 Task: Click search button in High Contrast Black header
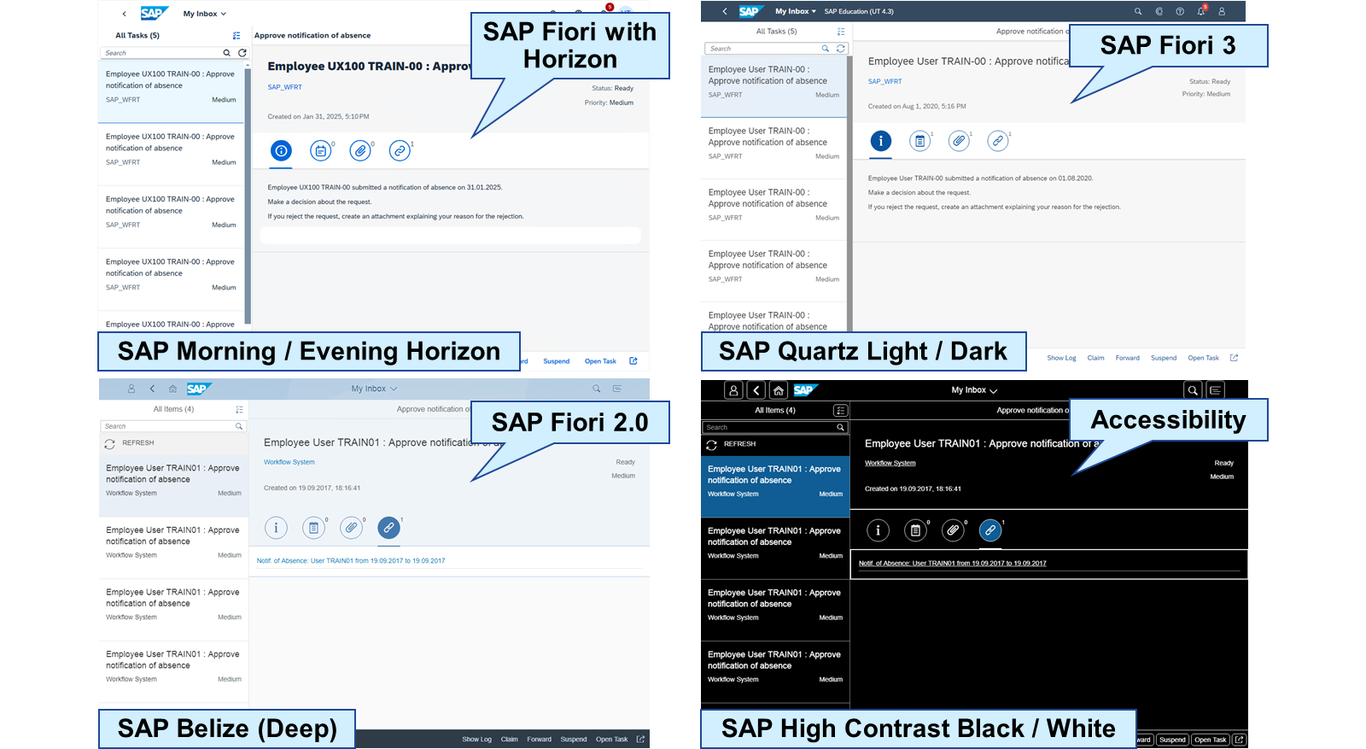coord(1194,390)
